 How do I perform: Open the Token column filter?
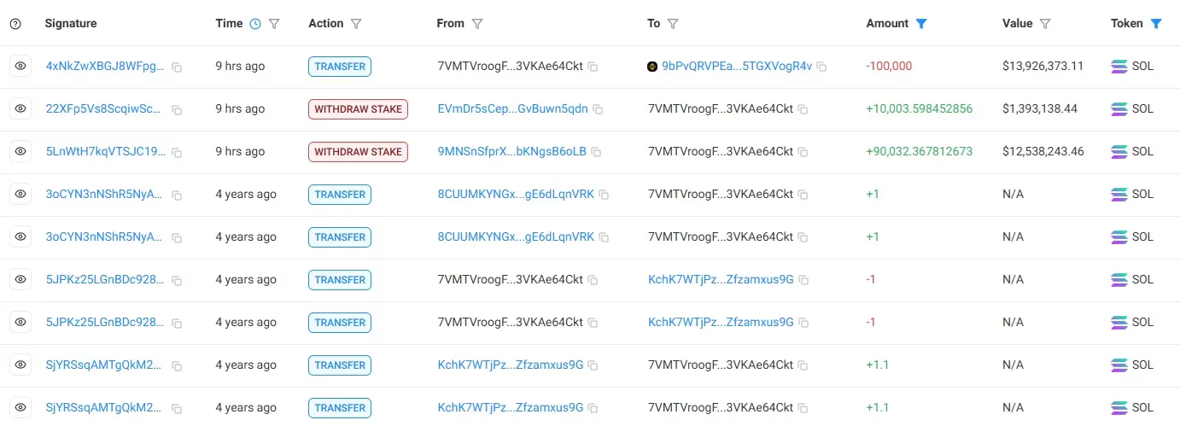[x=1156, y=24]
